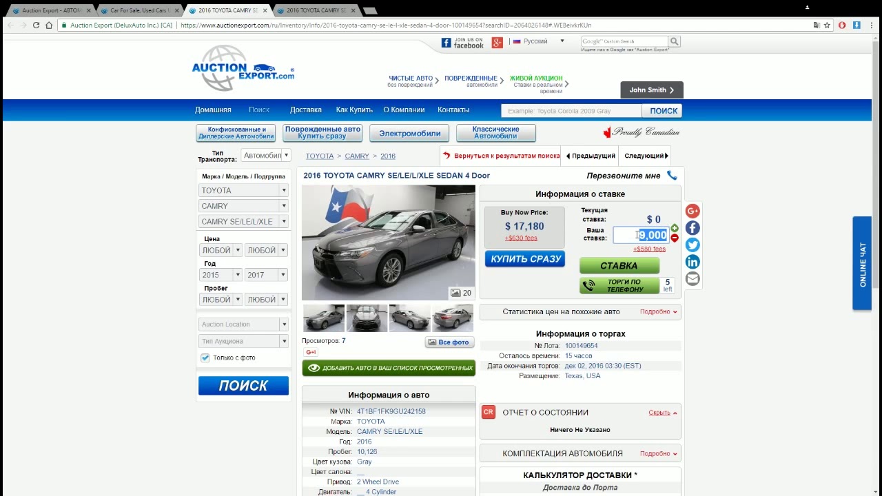Open CAMRY SE/LE/L/XLE subgroup dropdown

(x=243, y=222)
